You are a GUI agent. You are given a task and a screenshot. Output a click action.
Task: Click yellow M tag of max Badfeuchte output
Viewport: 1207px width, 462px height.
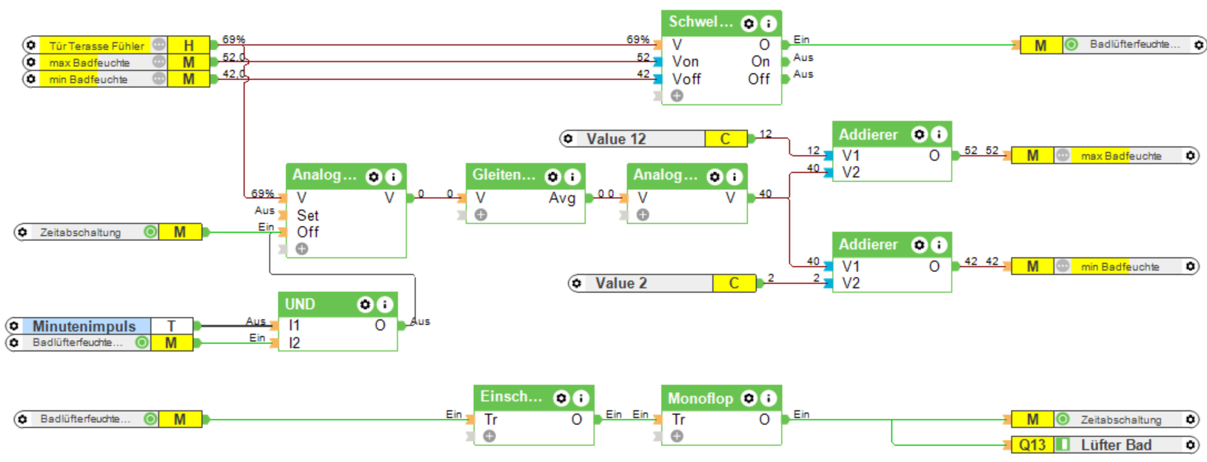(1033, 156)
